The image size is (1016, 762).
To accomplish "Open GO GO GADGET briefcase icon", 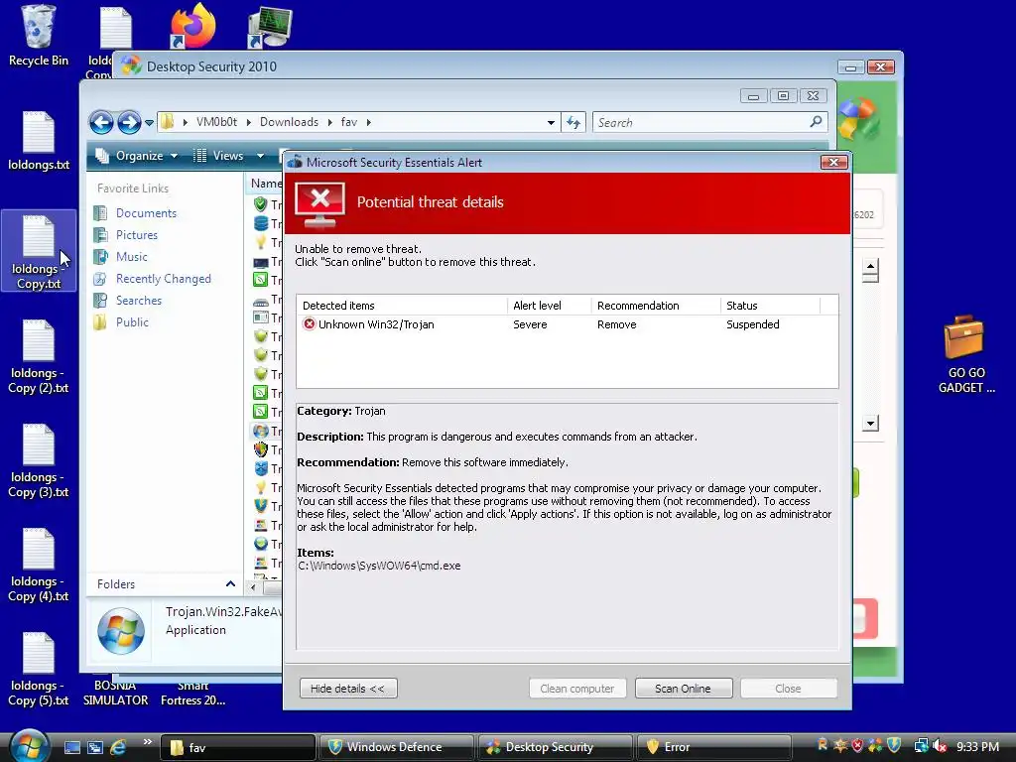I will point(965,354).
